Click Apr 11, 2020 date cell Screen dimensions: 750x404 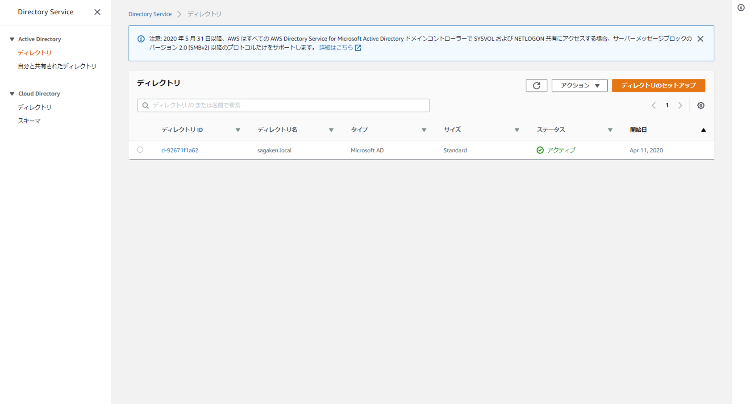tap(646, 150)
